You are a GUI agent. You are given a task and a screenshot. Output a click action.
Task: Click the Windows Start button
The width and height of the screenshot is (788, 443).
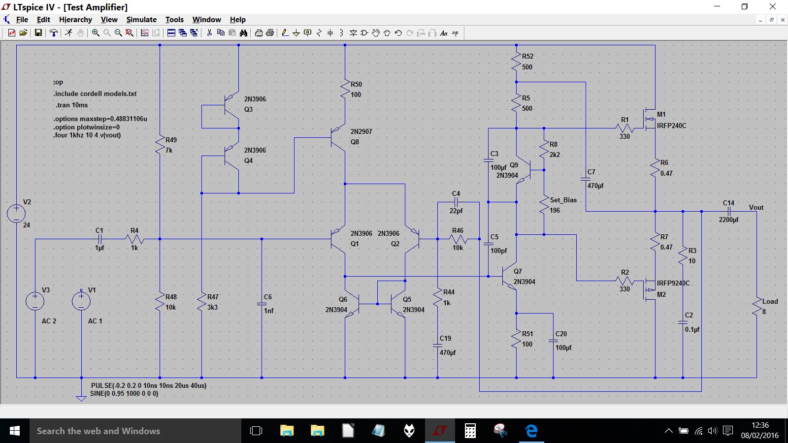tap(15, 431)
